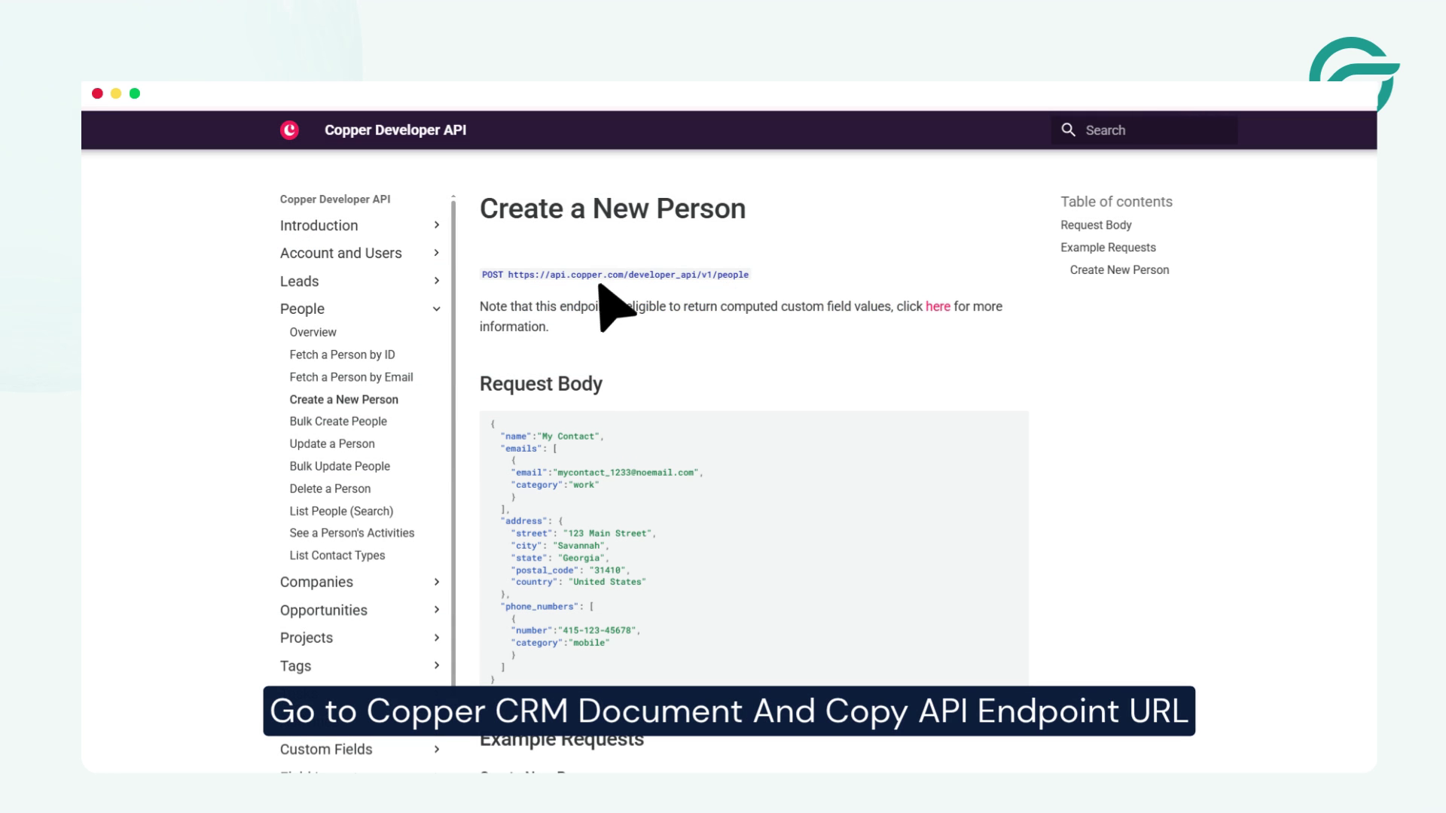Viewport: 1446px width, 813px height.
Task: Click the POST people endpoint URL
Action: (615, 275)
